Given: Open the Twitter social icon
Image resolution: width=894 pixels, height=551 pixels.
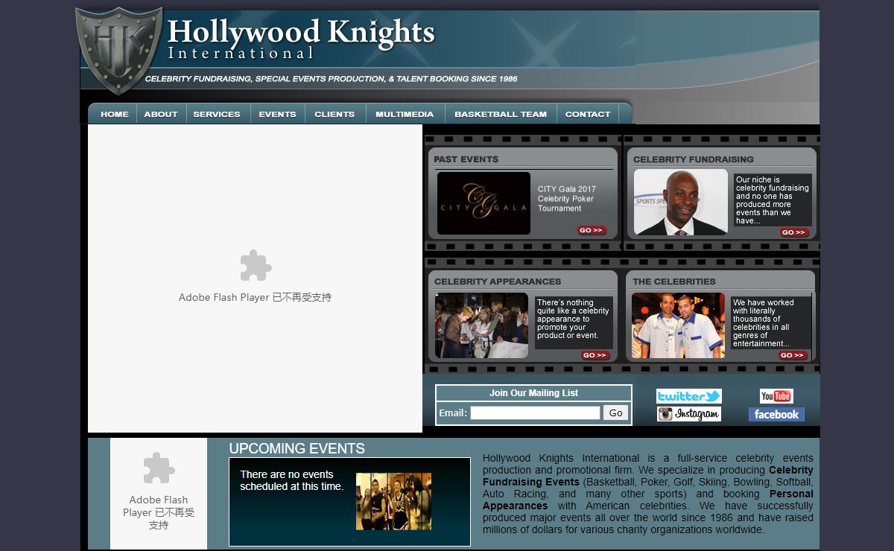Looking at the screenshot, I should 689,396.
